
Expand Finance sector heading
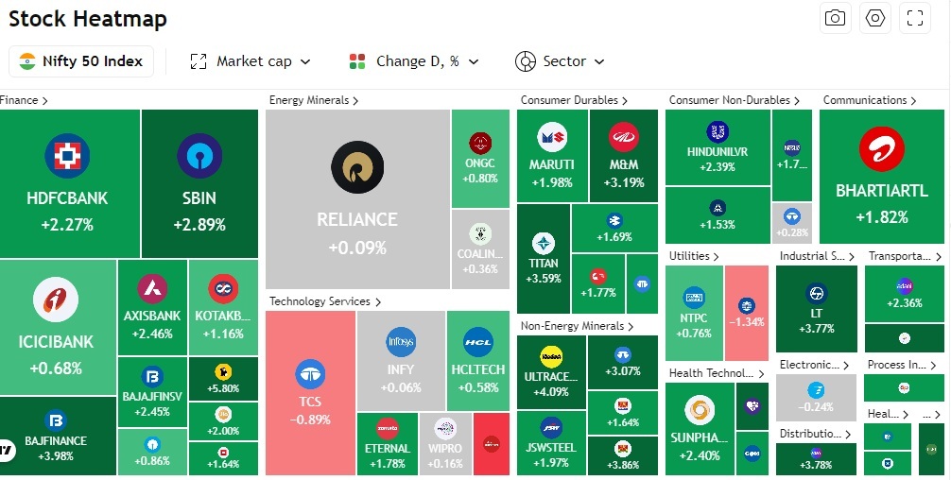click(25, 100)
